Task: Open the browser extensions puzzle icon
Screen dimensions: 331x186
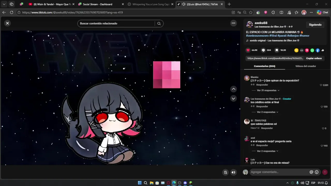Action: click(273, 12)
